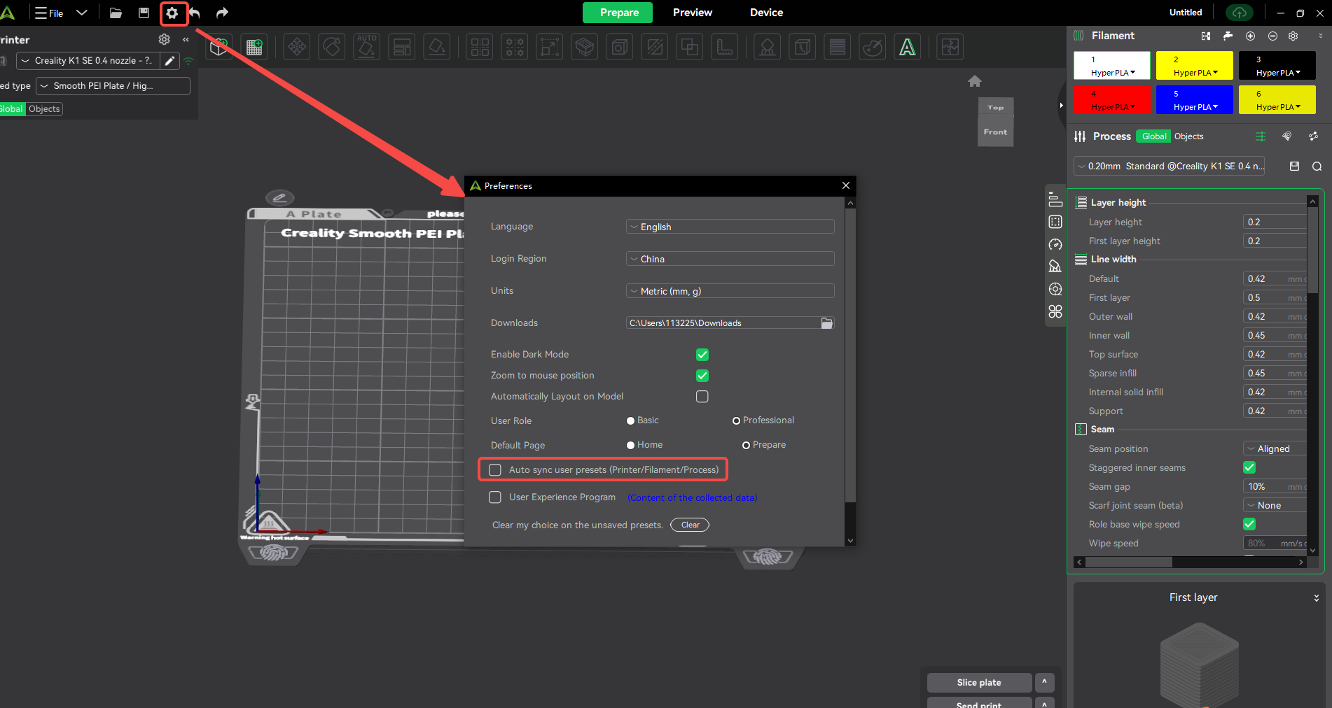
Task: Toggle Enable Dark Mode checkbox
Action: click(x=702, y=355)
